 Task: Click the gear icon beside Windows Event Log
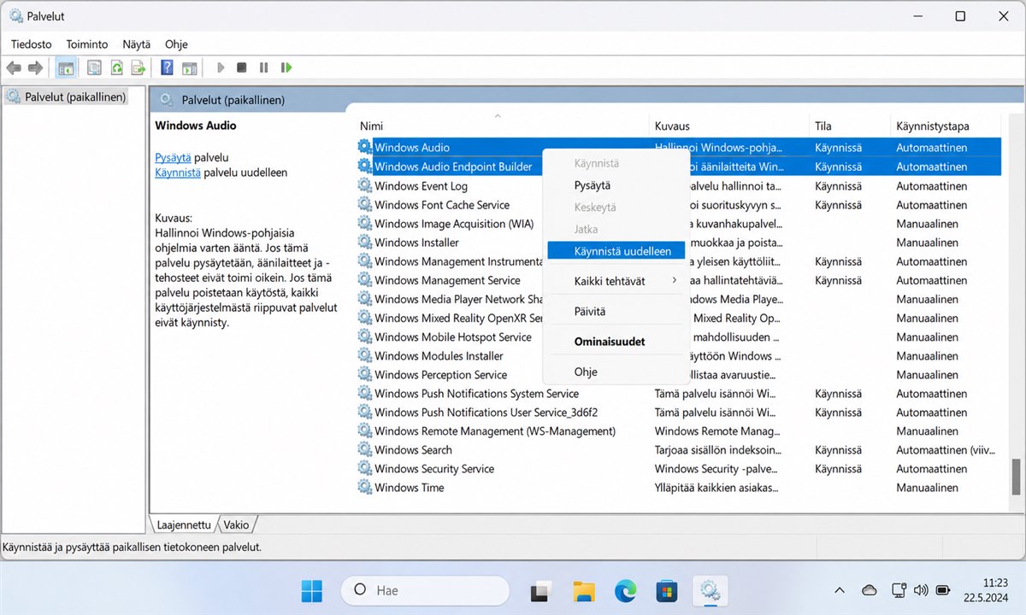point(365,186)
